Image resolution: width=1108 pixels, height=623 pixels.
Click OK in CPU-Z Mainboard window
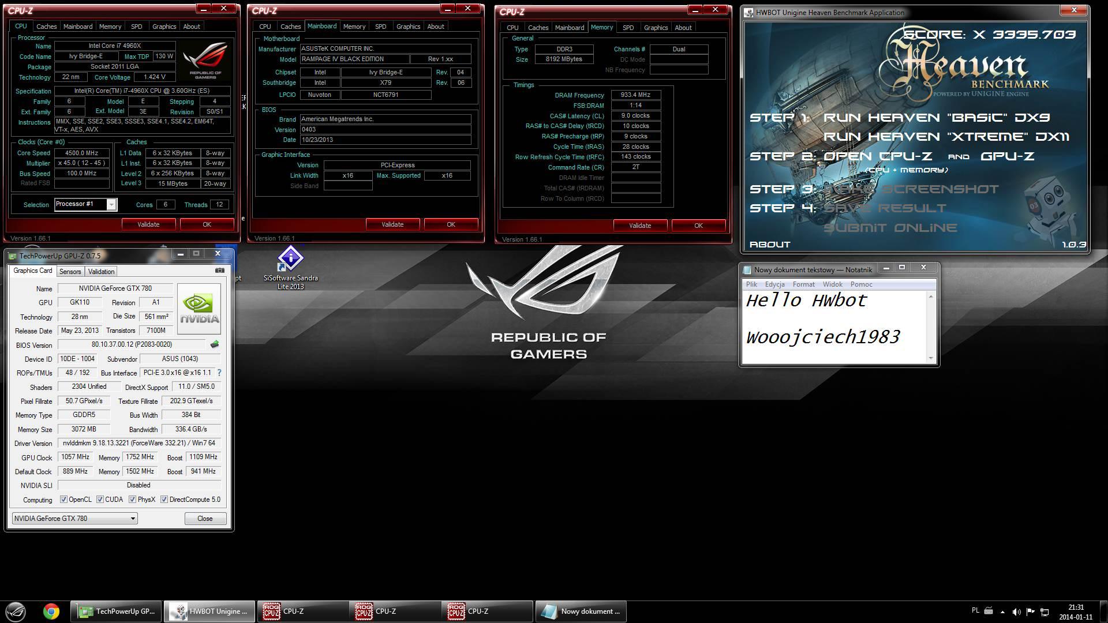(451, 224)
